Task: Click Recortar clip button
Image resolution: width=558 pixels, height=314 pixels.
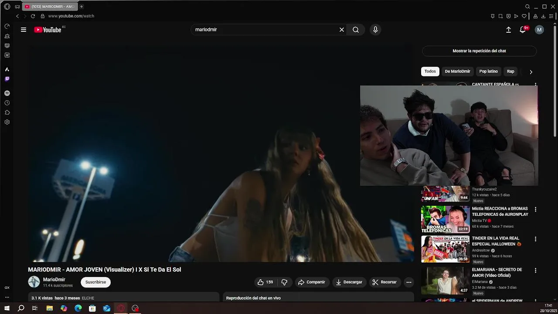Action: 384,282
